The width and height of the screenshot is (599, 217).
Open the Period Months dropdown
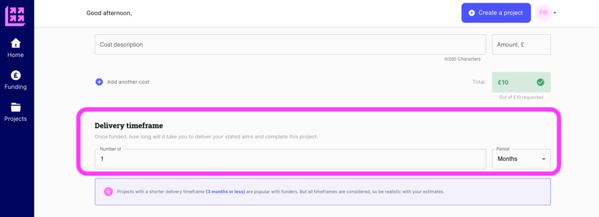click(521, 159)
